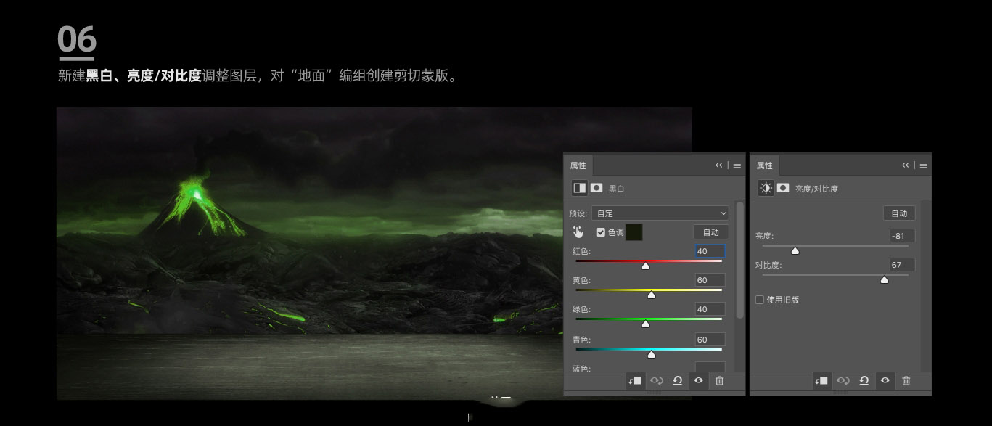
Task: Click the 黑白 panel vertical scrollbar
Action: click(x=739, y=260)
